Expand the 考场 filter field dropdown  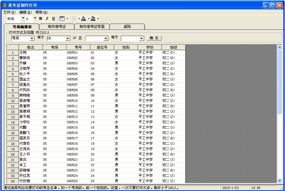pos(32,38)
